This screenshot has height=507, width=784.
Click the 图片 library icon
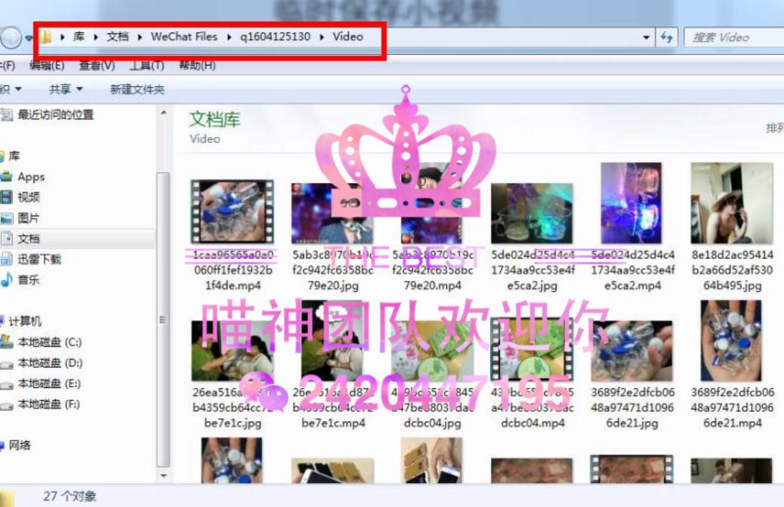[x=6, y=218]
